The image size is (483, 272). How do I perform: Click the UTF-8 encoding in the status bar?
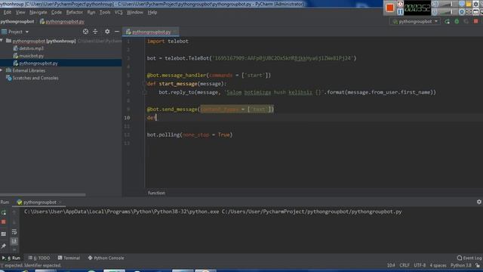[420, 265]
